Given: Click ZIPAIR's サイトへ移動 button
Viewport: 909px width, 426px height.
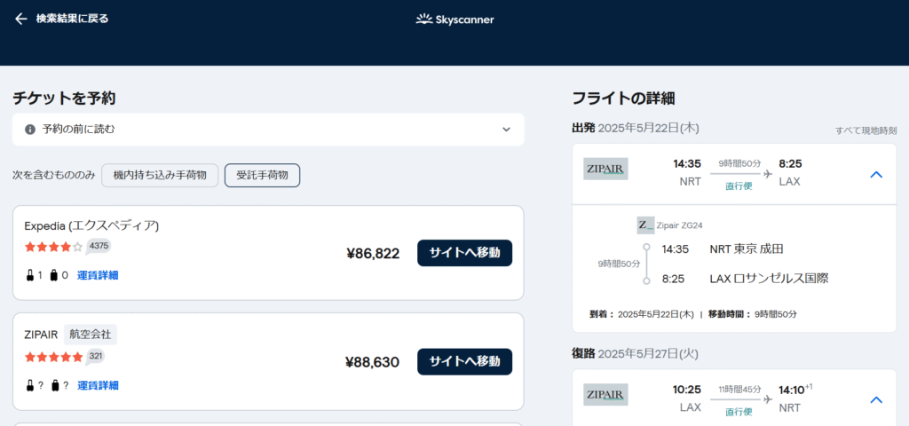Looking at the screenshot, I should pos(464,362).
